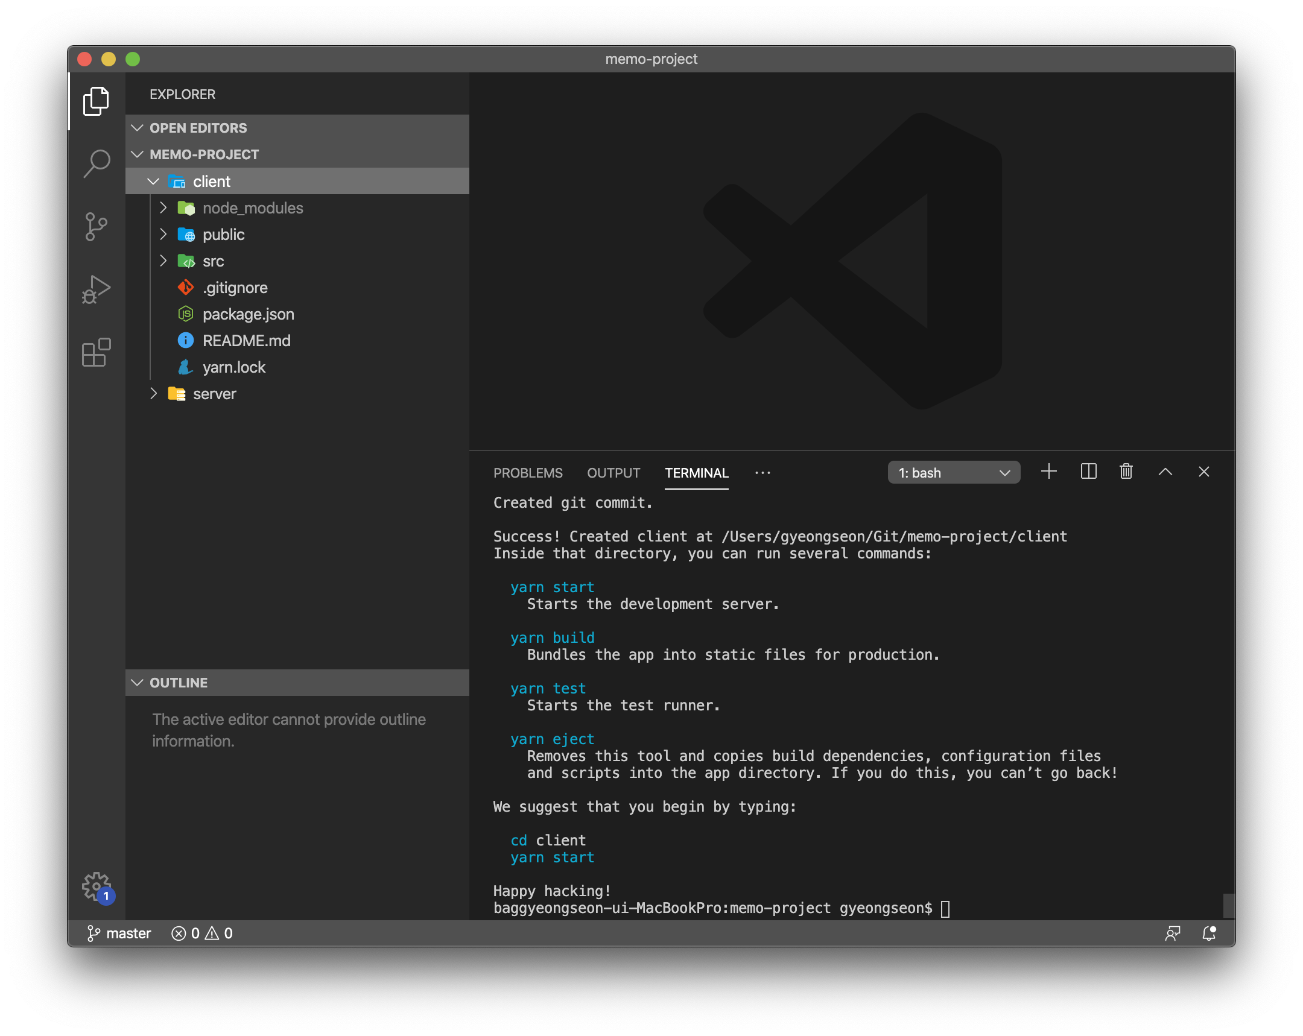Open the Run and Debug view
Image resolution: width=1303 pixels, height=1036 pixels.
pyautogui.click(x=97, y=289)
